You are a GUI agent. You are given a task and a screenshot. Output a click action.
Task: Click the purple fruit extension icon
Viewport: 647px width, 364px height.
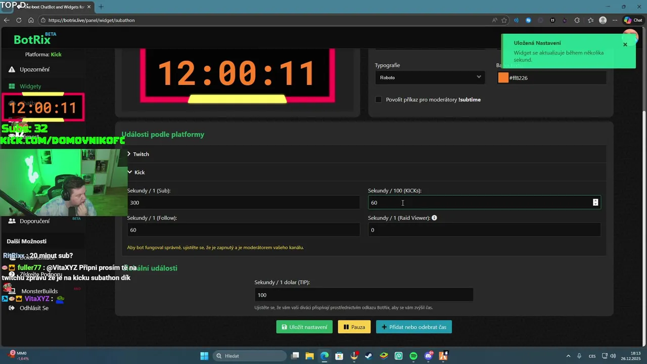pyautogui.click(x=565, y=20)
